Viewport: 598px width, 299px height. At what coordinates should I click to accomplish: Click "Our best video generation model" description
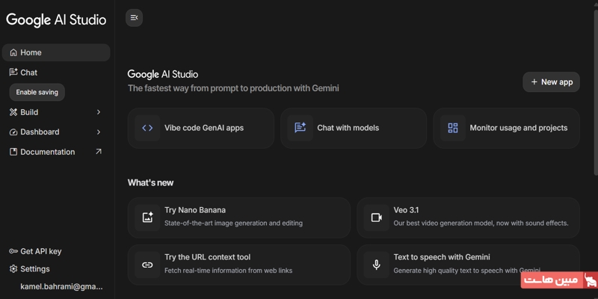481,223
